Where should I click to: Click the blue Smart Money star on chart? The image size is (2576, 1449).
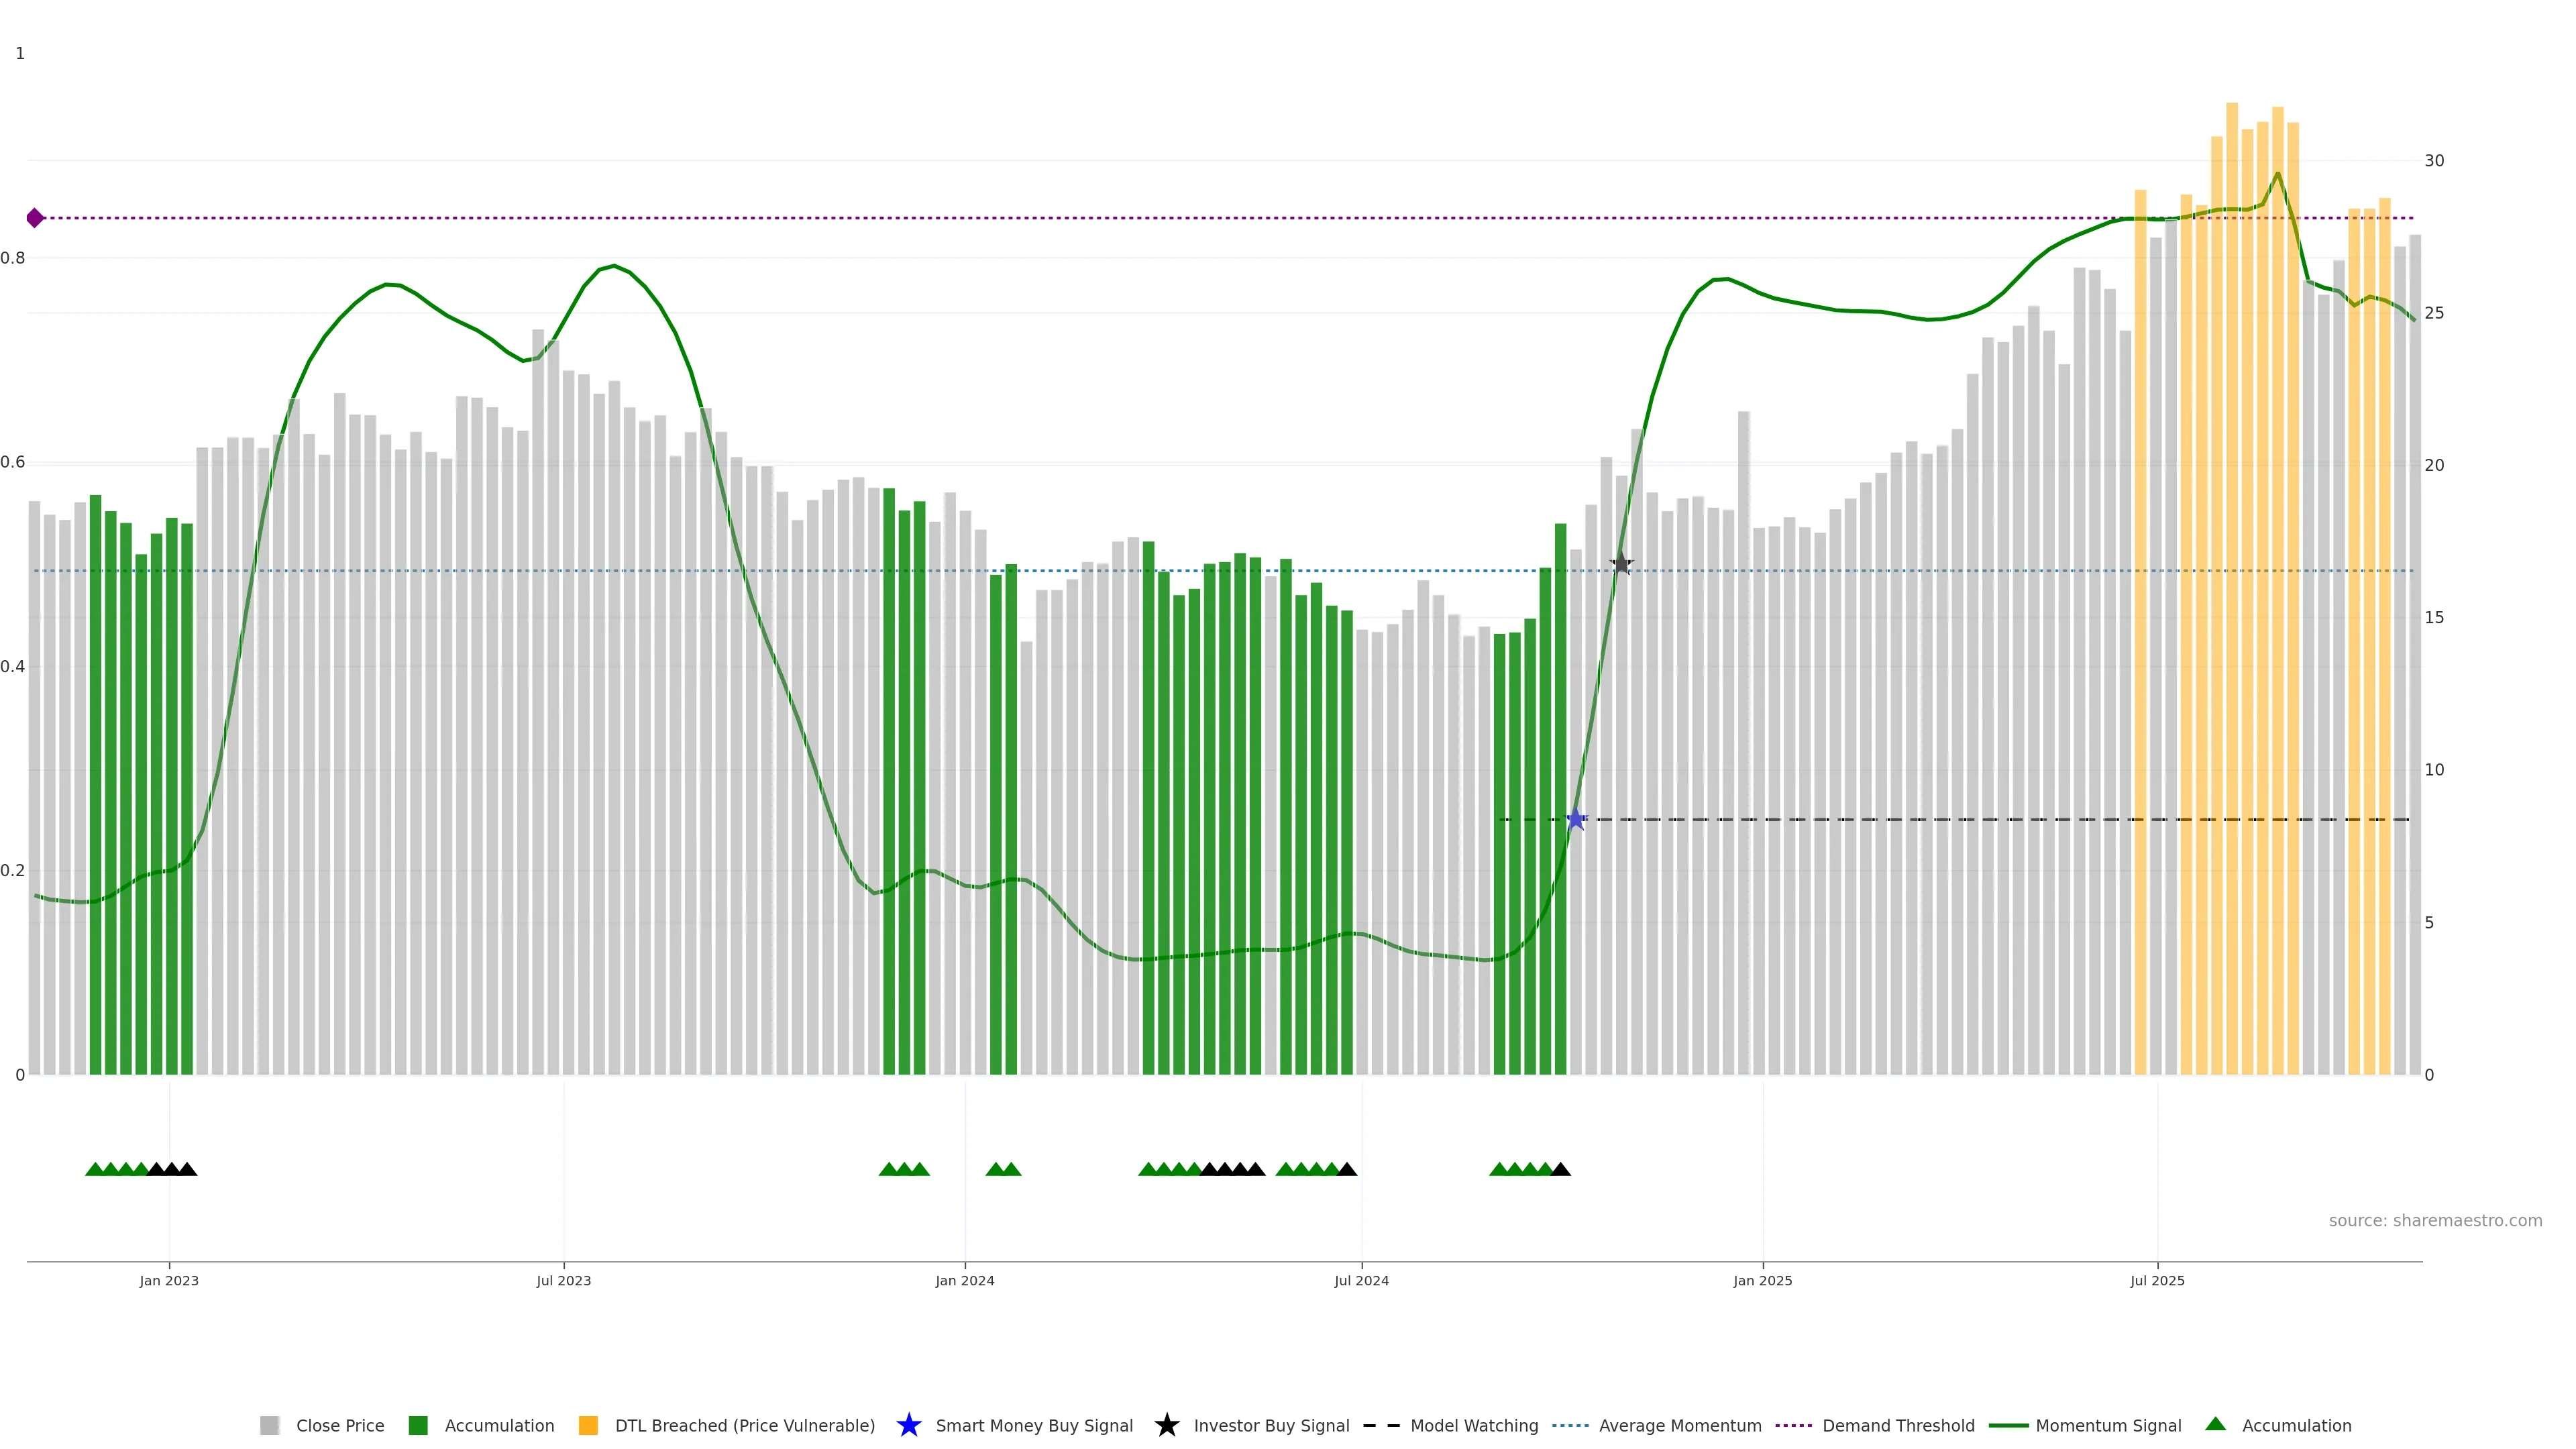1576,820
